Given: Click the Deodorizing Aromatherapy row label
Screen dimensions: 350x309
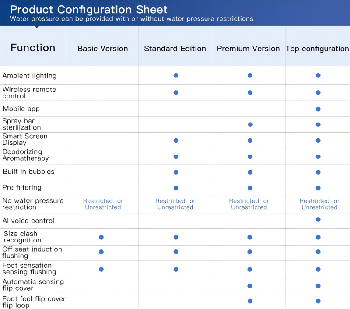Looking at the screenshot, I should point(26,155).
